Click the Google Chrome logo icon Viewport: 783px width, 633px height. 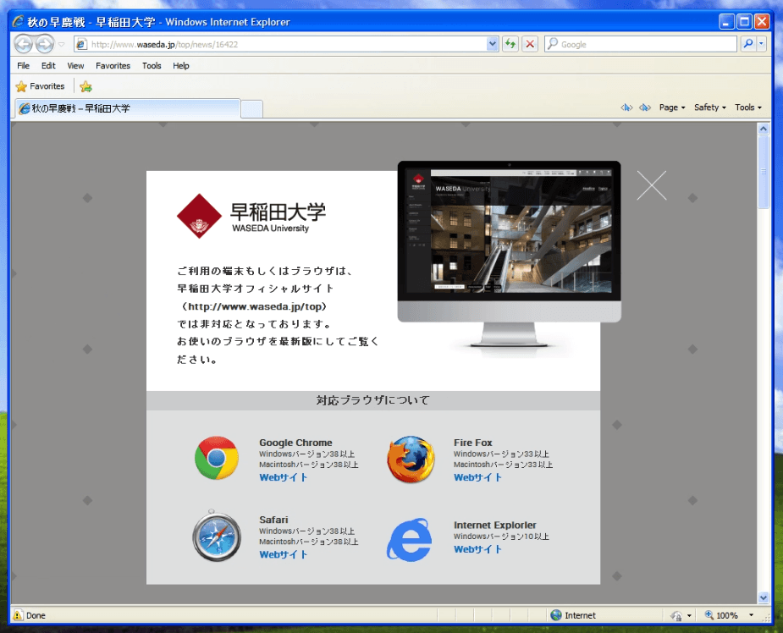click(x=216, y=458)
